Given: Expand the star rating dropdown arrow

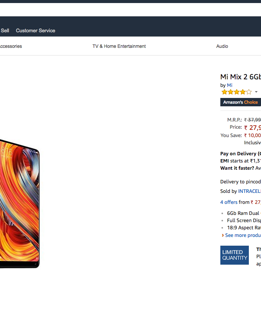Looking at the screenshot, I should click(256, 92).
